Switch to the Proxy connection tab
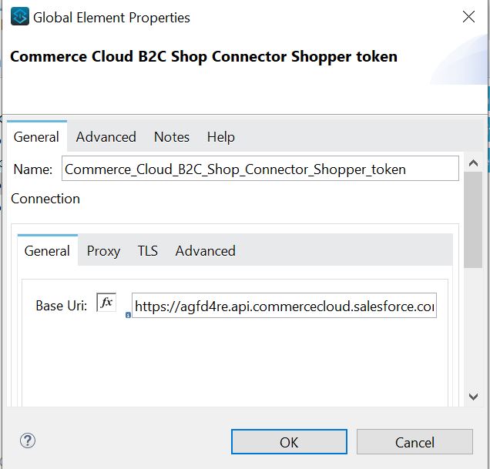 pyautogui.click(x=103, y=251)
